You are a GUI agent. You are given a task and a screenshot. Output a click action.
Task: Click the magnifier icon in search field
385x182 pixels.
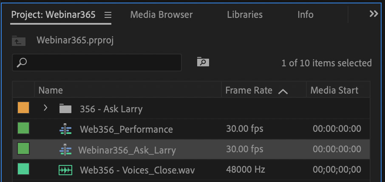22,63
